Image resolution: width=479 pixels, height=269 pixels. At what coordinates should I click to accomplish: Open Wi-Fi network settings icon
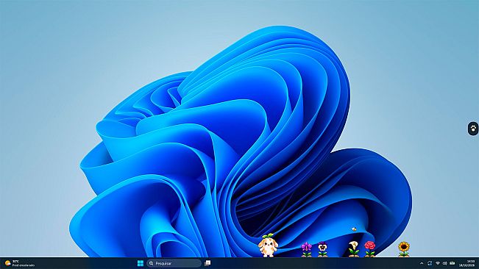(x=438, y=263)
